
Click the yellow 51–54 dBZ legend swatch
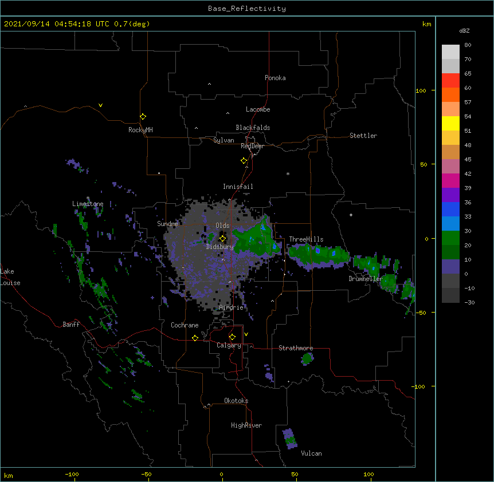coord(450,123)
